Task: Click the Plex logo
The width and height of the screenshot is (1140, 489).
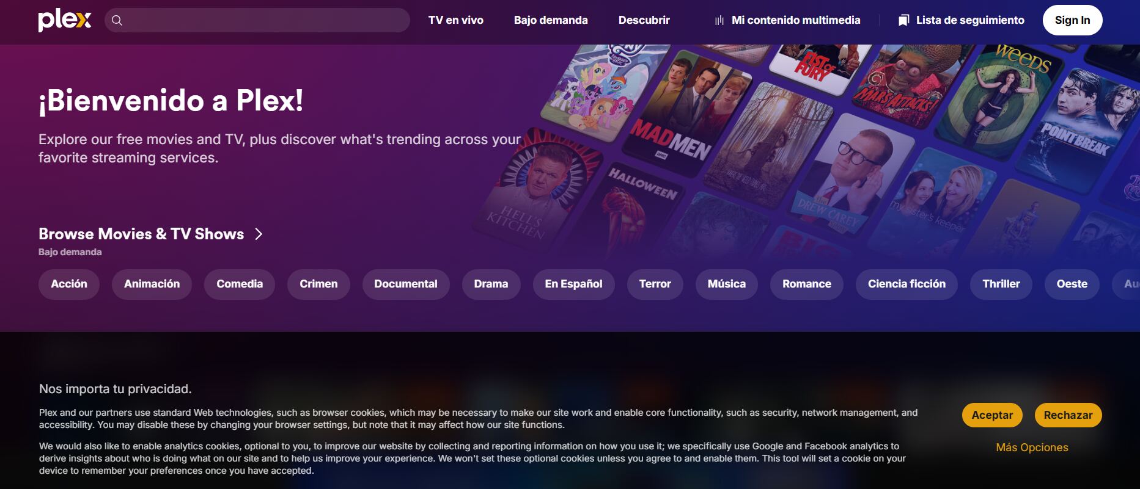Action: pos(65,20)
